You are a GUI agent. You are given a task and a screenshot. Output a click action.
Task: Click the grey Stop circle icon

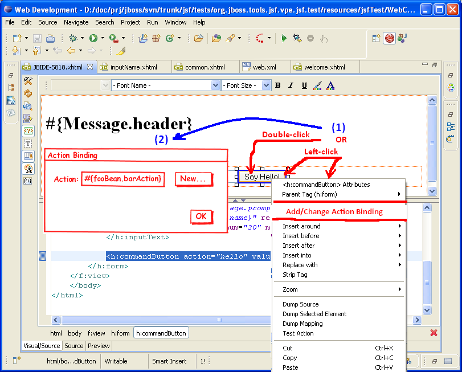(x=310, y=38)
